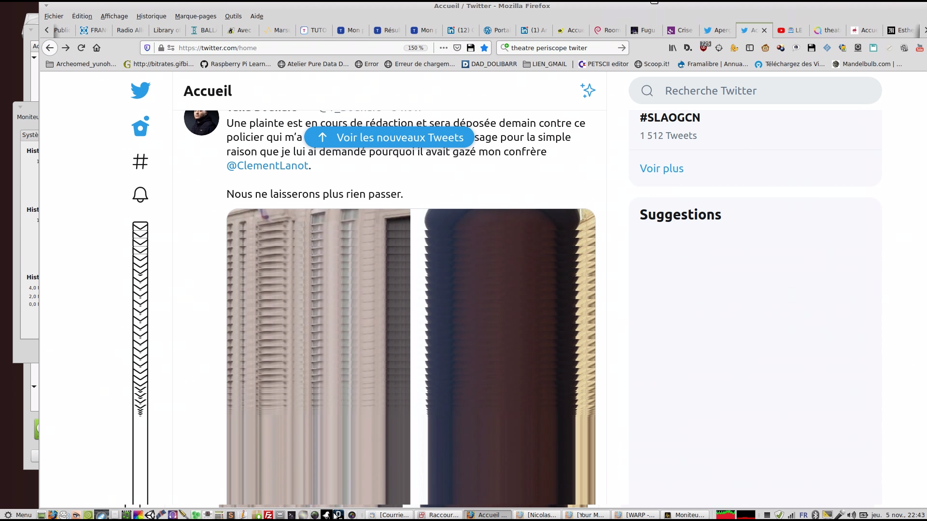Click the Pocket save icon in the URL bar

point(457,48)
